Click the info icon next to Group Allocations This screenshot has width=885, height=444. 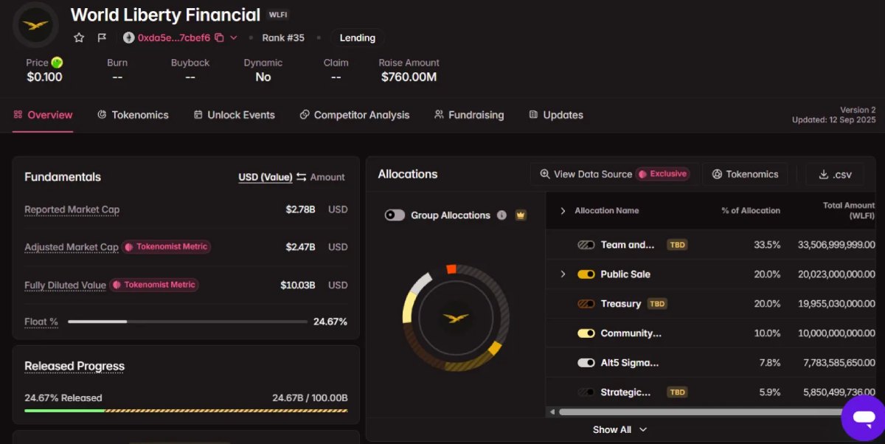(502, 215)
